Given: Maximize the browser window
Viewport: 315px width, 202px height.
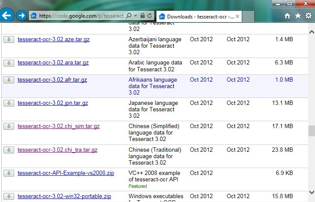Looking at the screenshot, I should (x=290, y=3).
